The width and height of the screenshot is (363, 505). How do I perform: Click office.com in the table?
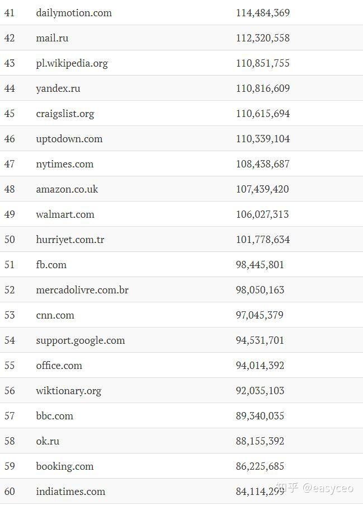tap(59, 366)
